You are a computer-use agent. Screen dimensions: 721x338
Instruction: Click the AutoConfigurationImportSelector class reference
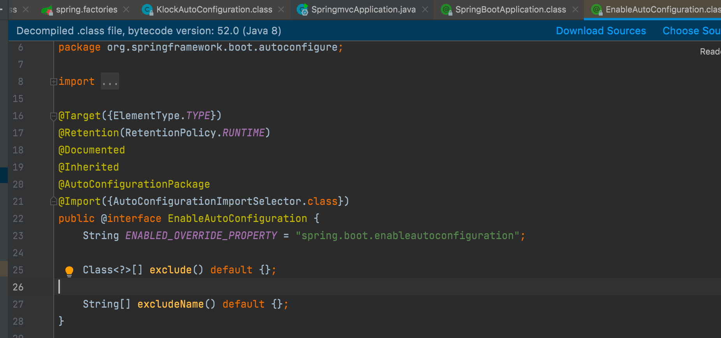click(x=207, y=201)
